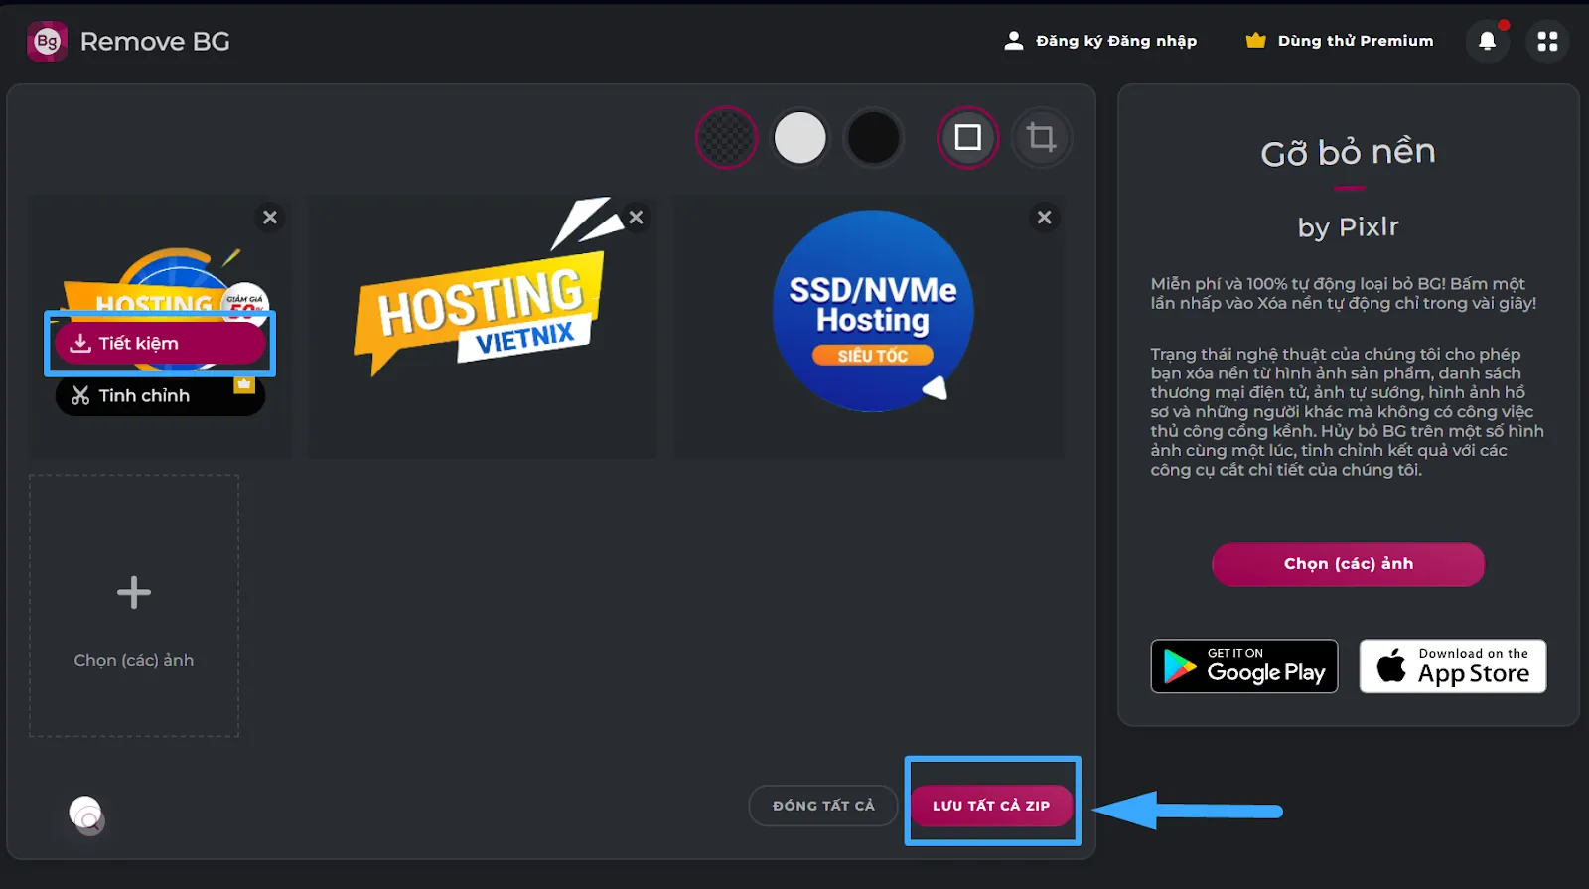This screenshot has width=1589, height=889.
Task: Select the transparent background swatch
Action: (x=727, y=137)
